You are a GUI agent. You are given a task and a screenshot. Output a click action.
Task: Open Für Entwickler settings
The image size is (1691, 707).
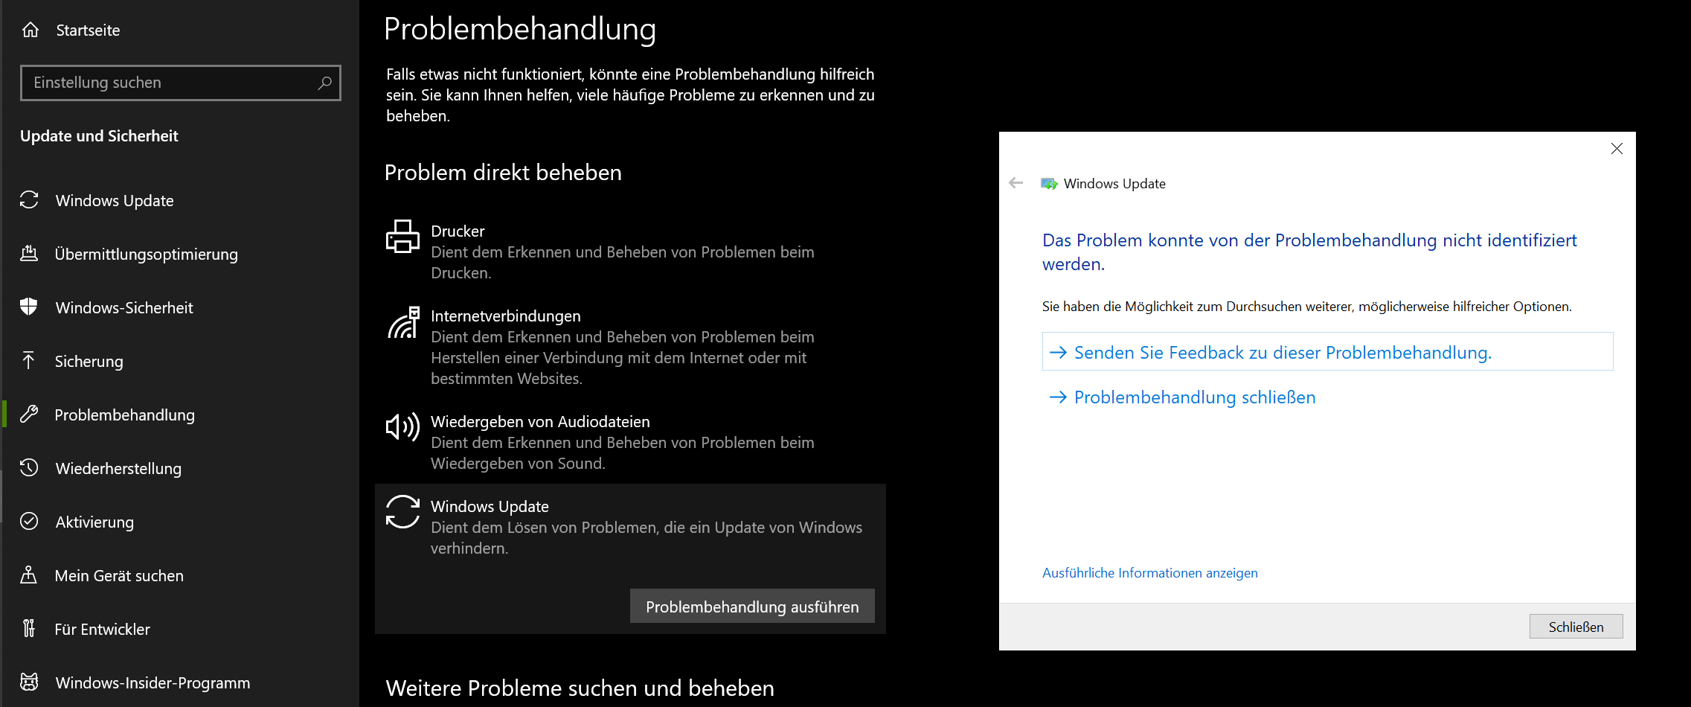(103, 629)
